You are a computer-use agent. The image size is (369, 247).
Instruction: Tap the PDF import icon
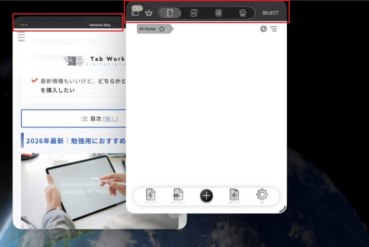[178, 195]
